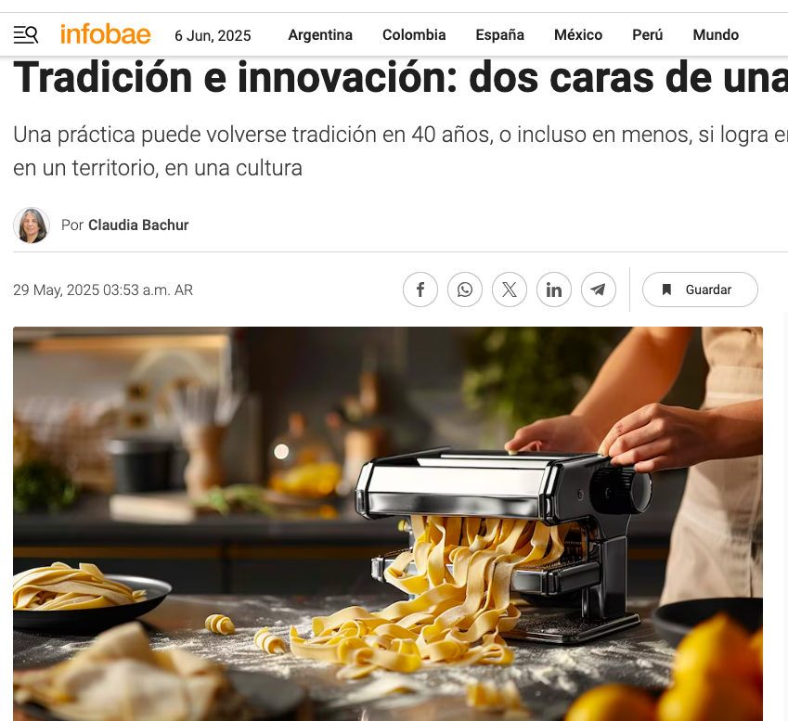The image size is (788, 721).
Task: Share article via WhatsApp icon
Action: click(x=465, y=290)
